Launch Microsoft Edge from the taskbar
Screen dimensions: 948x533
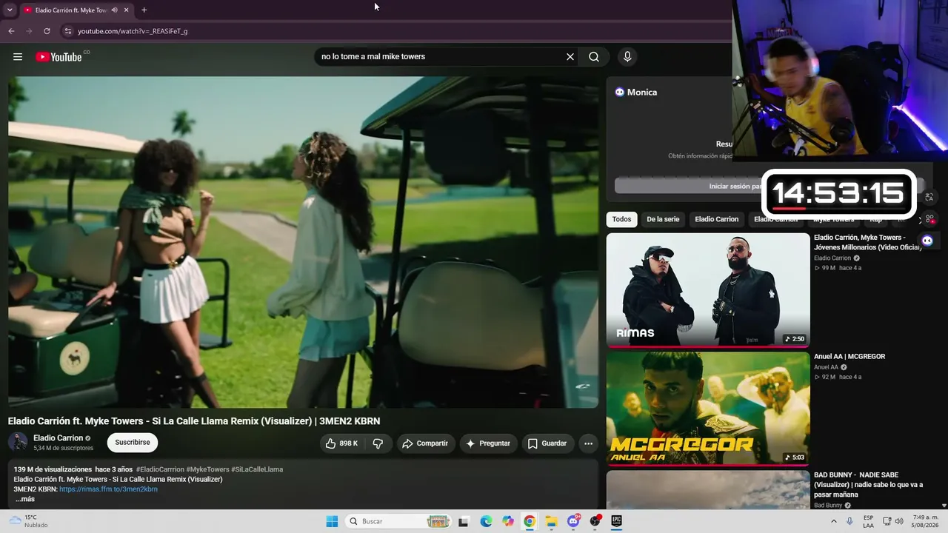[486, 521]
